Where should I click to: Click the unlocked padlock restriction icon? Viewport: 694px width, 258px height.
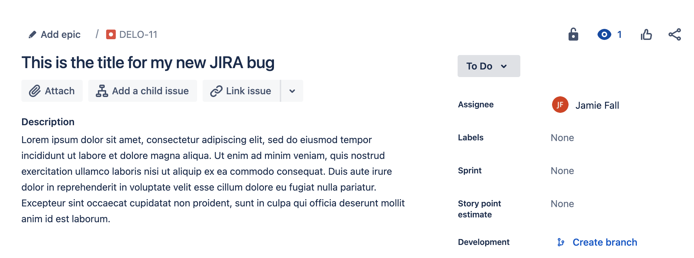click(573, 34)
